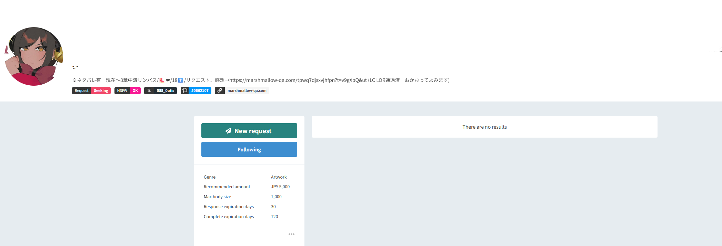Click the NSFW OK badge

[x=127, y=90]
